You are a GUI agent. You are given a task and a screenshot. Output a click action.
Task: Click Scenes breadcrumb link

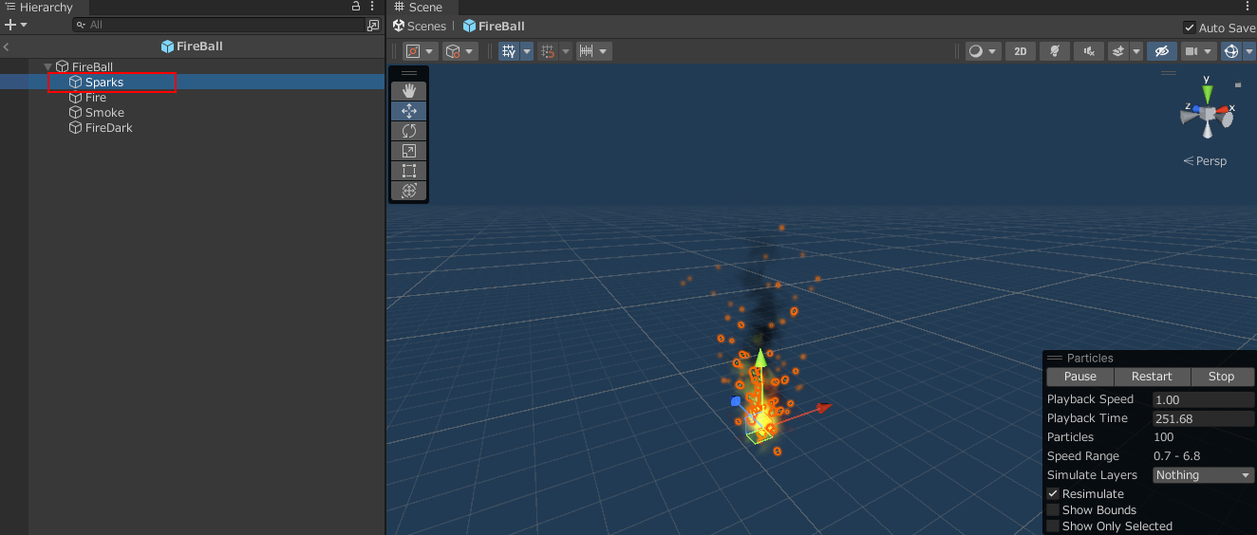[x=420, y=27]
